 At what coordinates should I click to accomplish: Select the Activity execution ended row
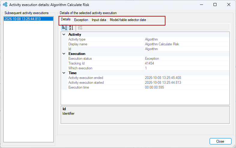coord(148,78)
